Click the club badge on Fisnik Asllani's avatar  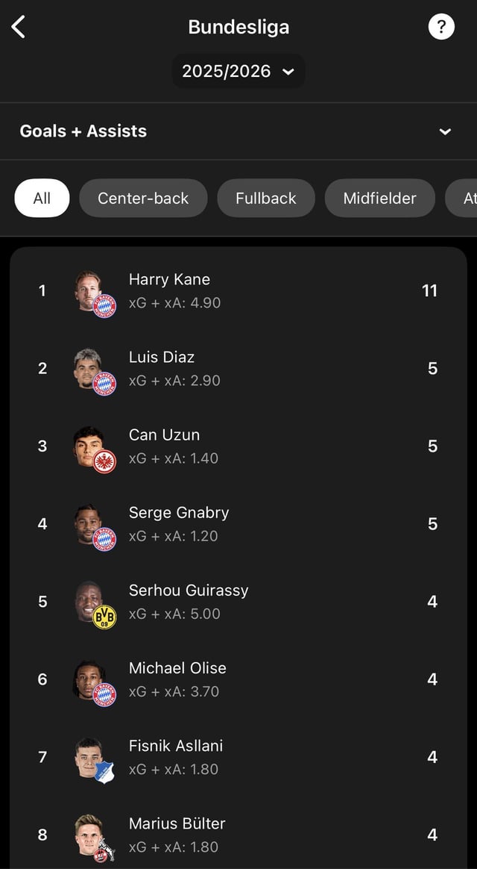tap(104, 772)
